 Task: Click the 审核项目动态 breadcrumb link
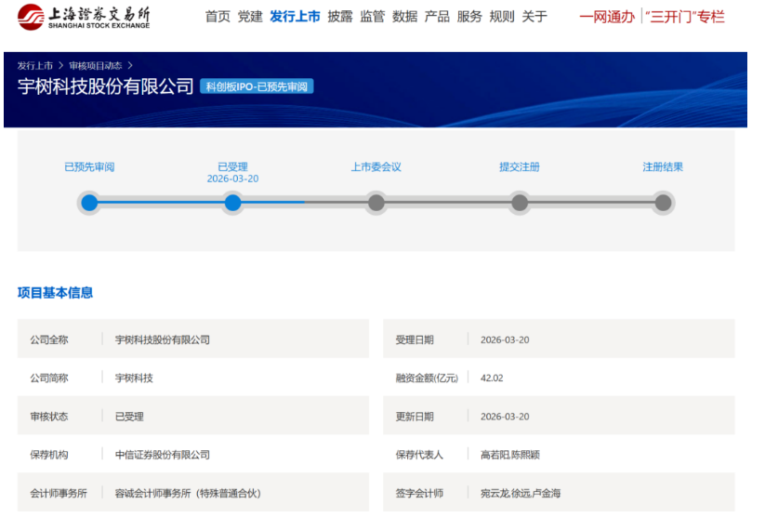pos(95,66)
